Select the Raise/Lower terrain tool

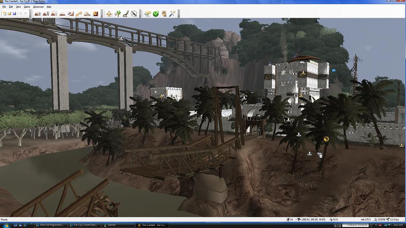point(46,14)
